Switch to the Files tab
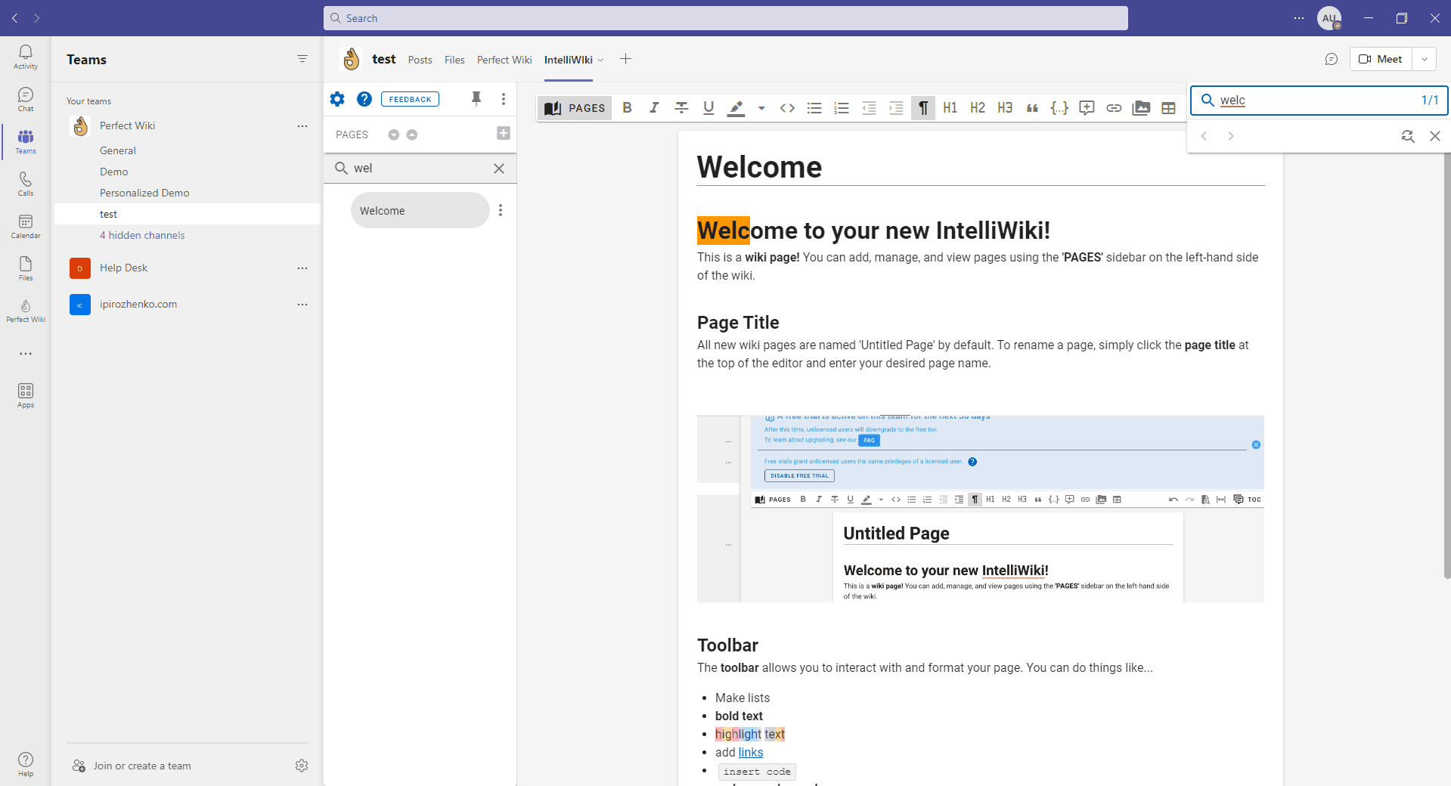The image size is (1451, 786). coord(454,60)
